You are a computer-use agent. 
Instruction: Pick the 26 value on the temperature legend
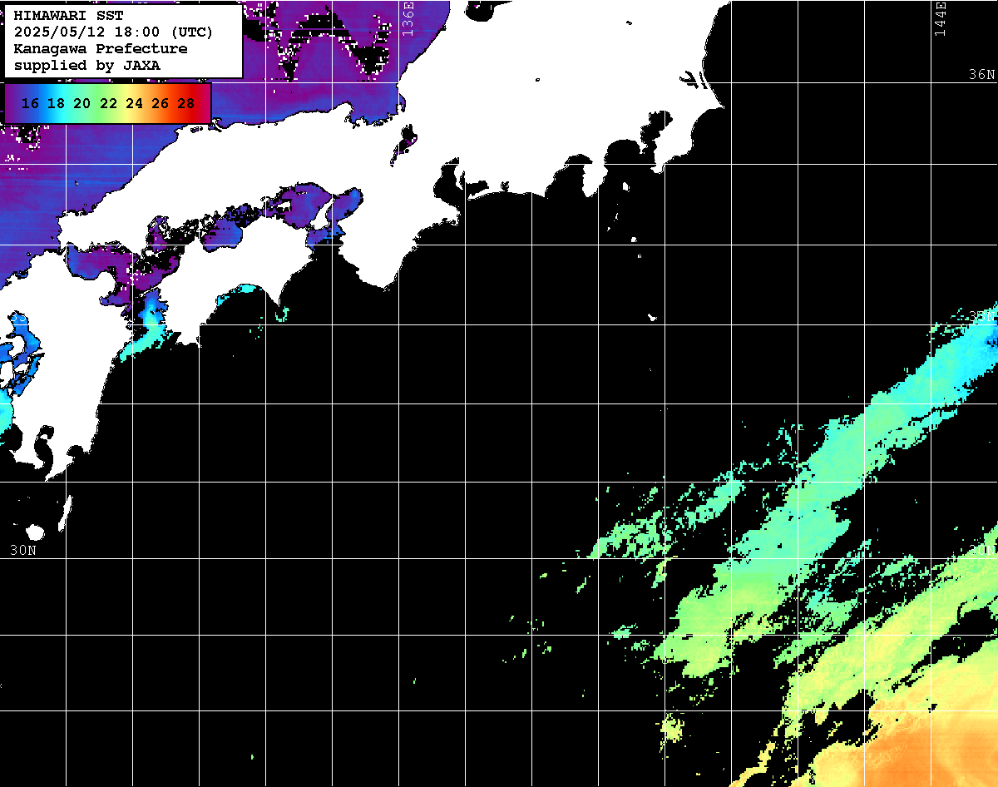[160, 104]
